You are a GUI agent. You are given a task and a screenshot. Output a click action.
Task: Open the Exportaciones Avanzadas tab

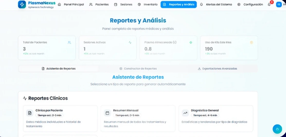tap(217, 69)
